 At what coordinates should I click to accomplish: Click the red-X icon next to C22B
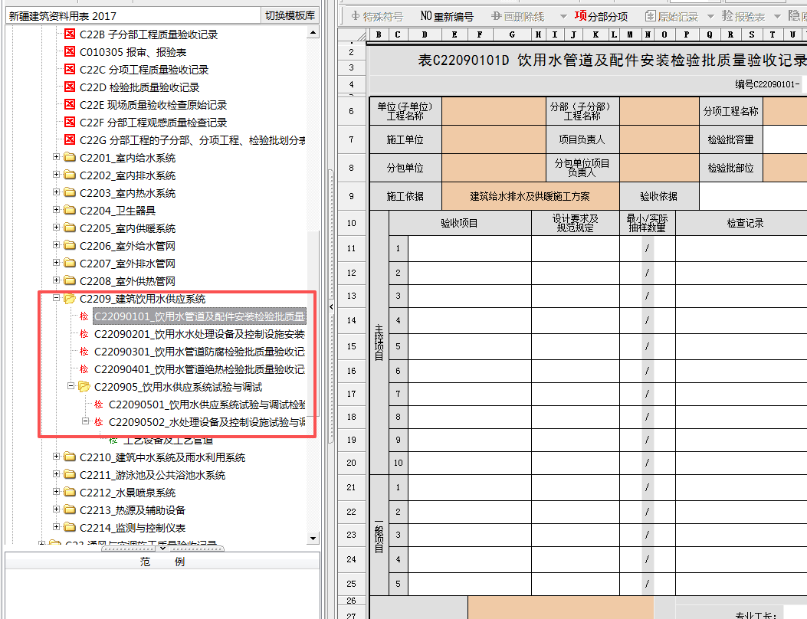point(70,34)
